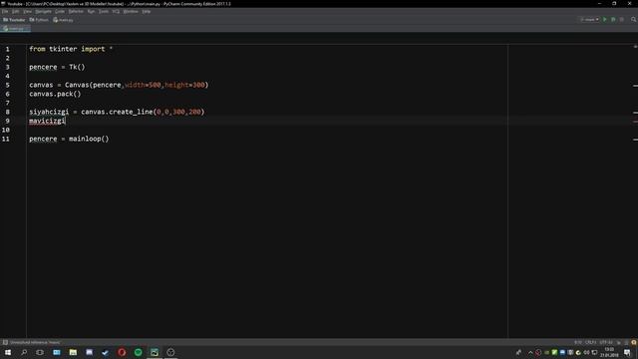Open the Windows Start menu

pos(8,352)
